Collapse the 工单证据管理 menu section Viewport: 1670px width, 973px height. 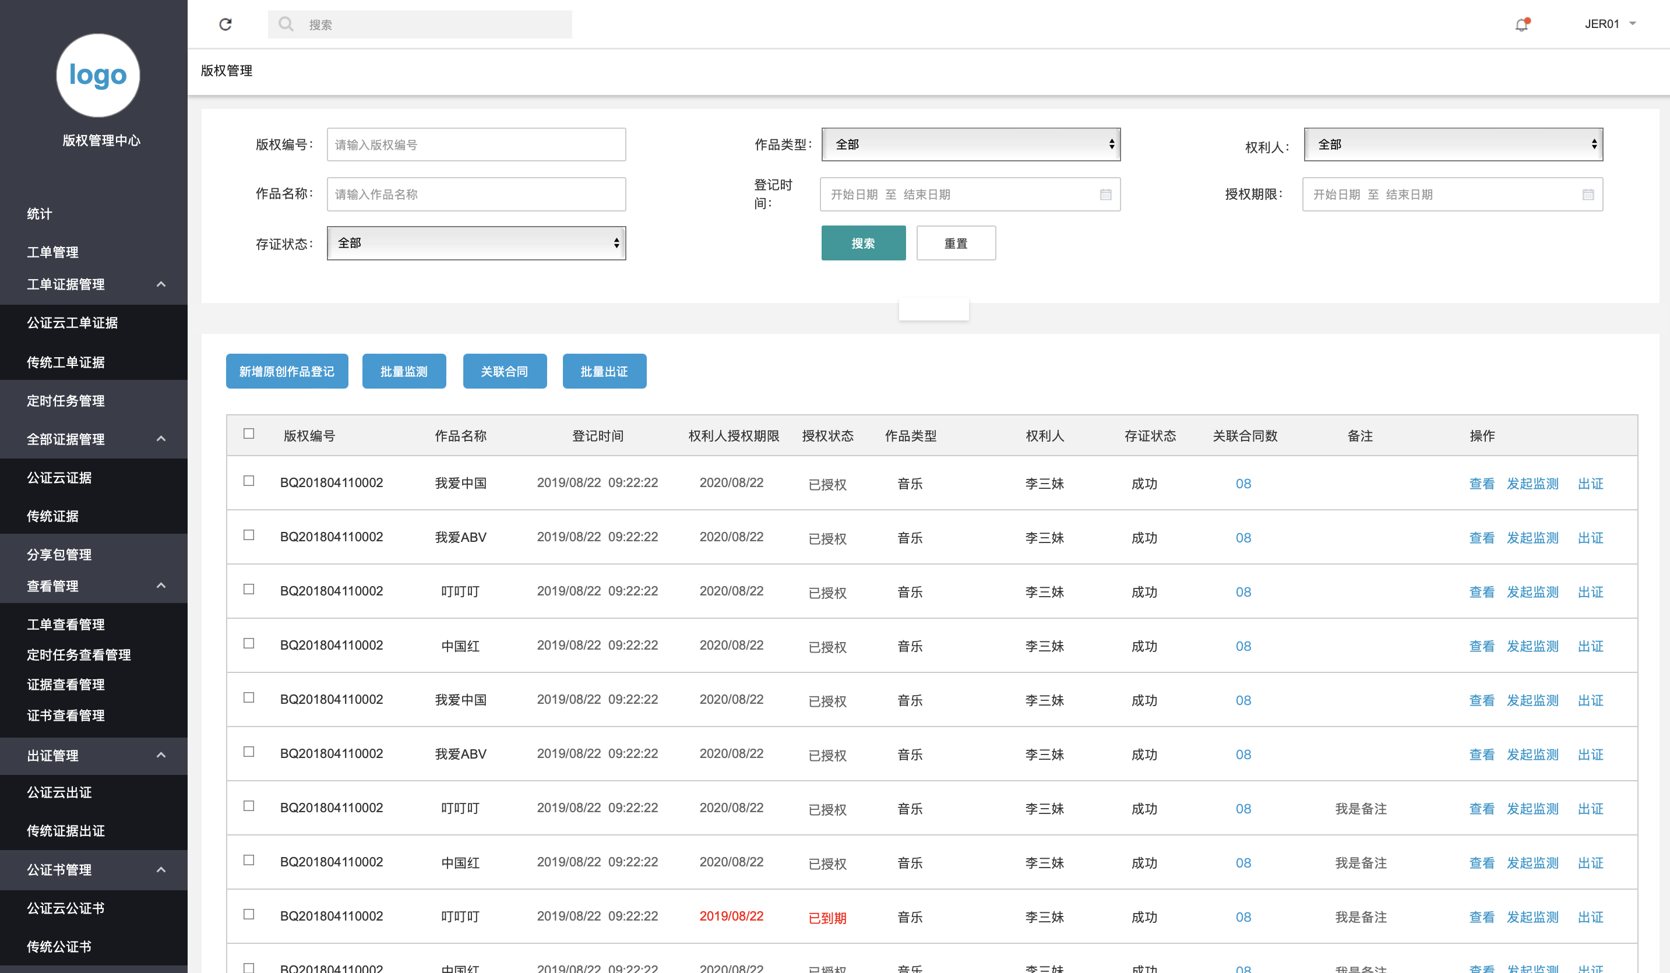[160, 284]
